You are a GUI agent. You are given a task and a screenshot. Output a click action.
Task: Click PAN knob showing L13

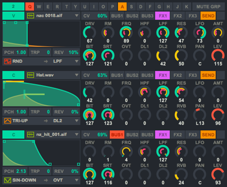199,115
